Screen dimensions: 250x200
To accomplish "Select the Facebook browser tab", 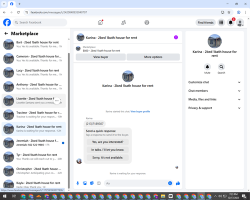I will point(11,4).
